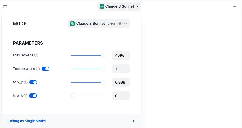Click the Temperature label
Viewport: 242px width, 128px height.
24,69
